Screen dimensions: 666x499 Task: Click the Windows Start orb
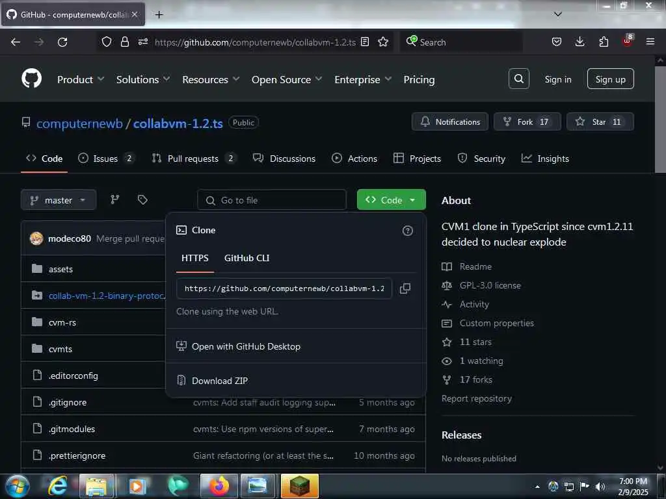pyautogui.click(x=18, y=486)
